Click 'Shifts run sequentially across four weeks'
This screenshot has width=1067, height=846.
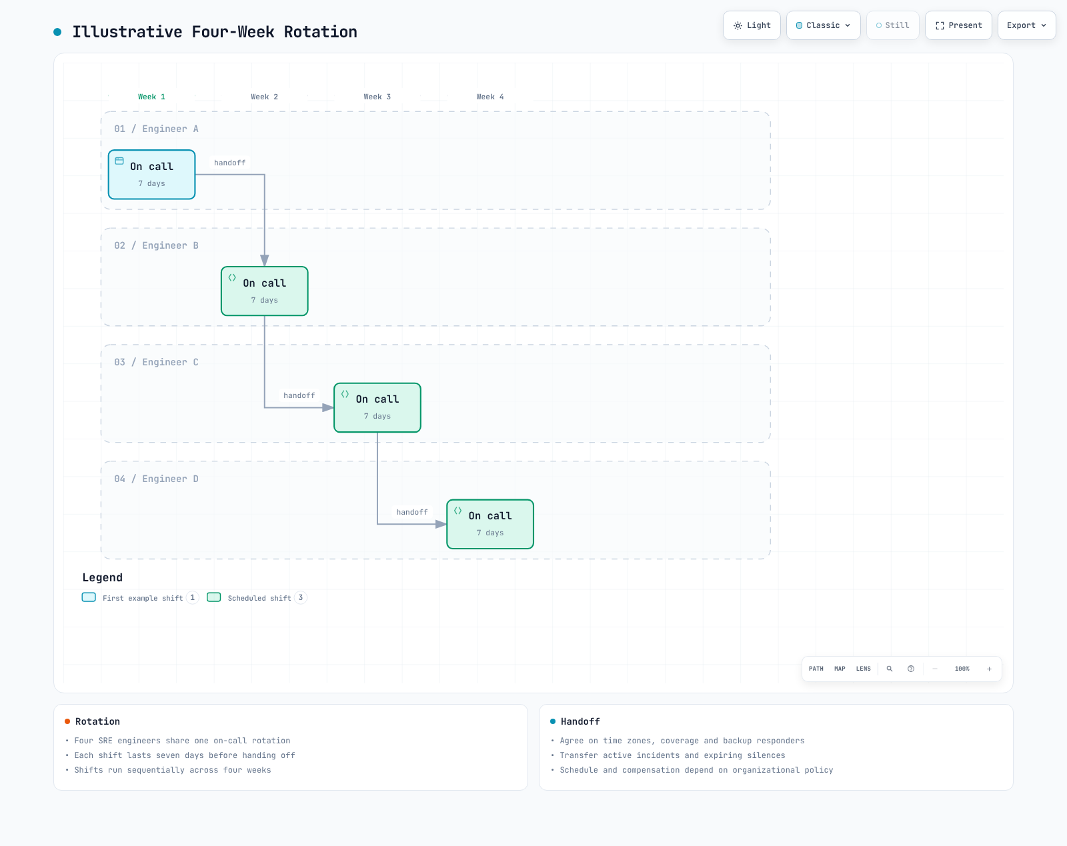click(x=173, y=770)
